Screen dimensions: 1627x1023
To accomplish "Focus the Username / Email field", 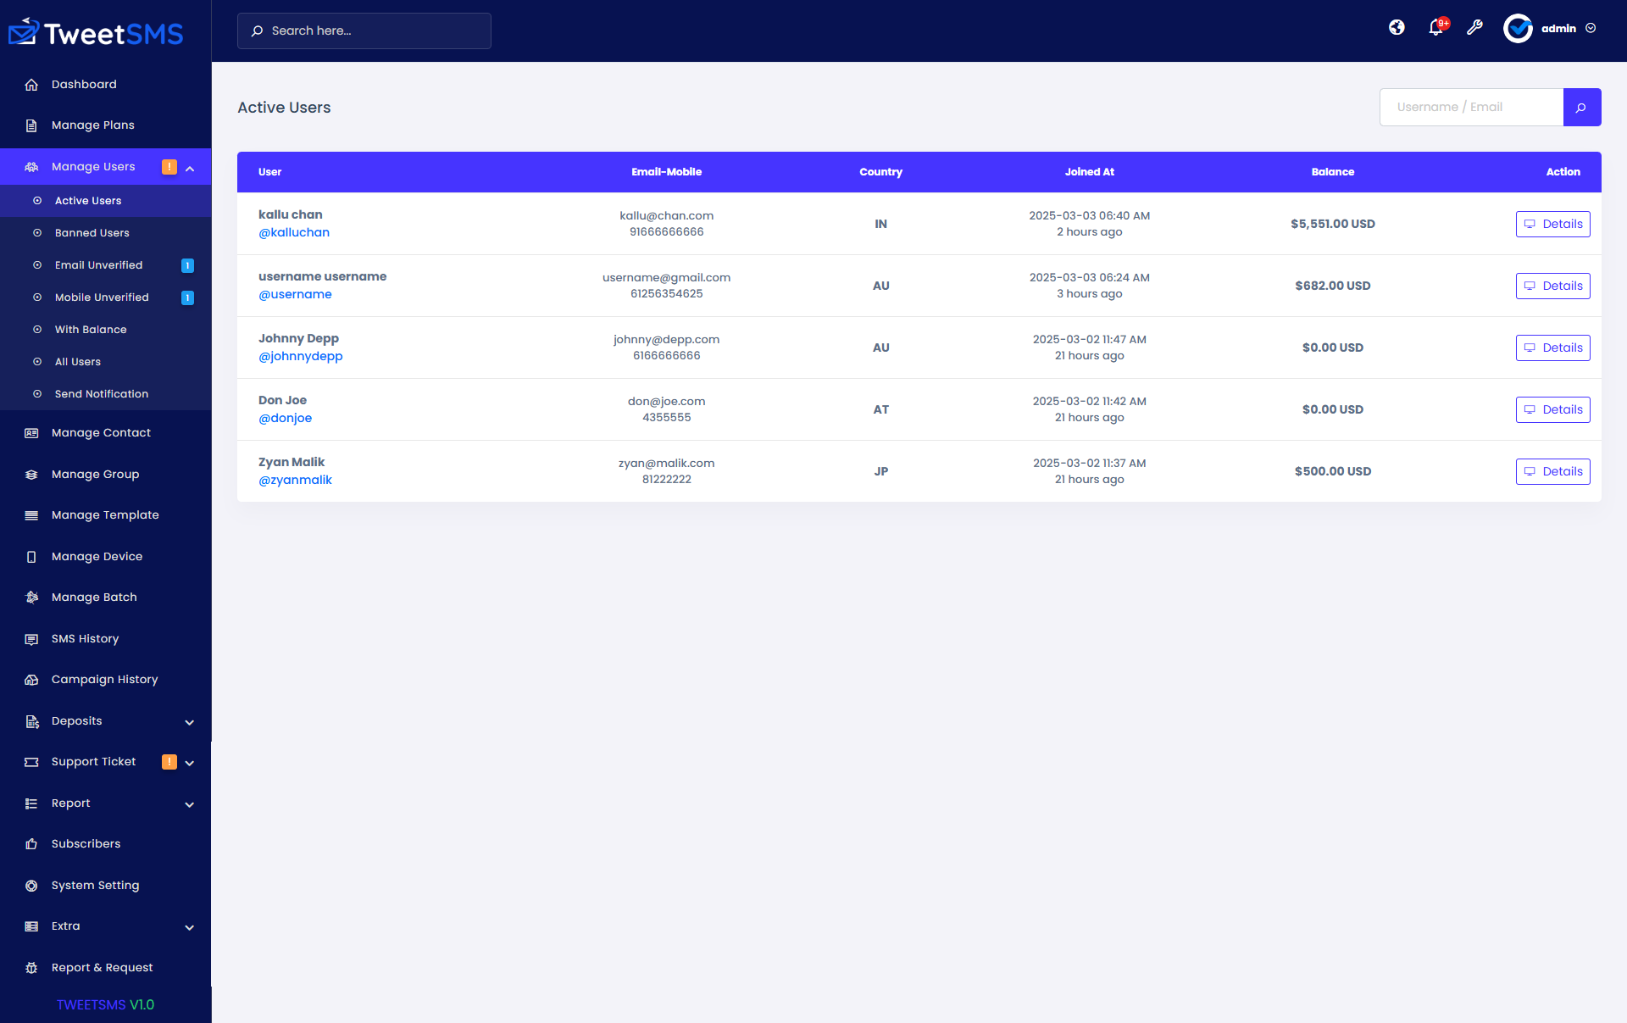I will click(1471, 108).
